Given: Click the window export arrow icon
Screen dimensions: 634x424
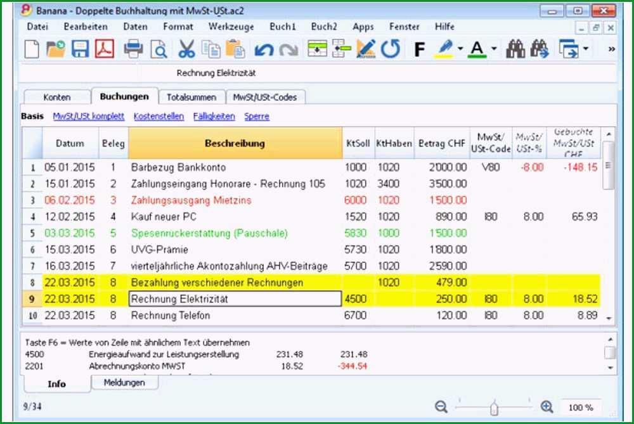Looking at the screenshot, I should pyautogui.click(x=569, y=49).
